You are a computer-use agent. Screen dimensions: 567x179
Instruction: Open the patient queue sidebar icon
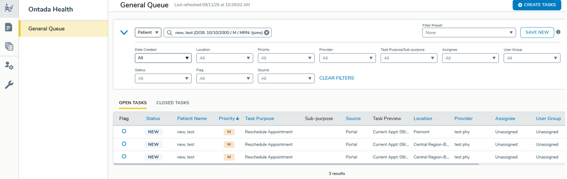9,8
